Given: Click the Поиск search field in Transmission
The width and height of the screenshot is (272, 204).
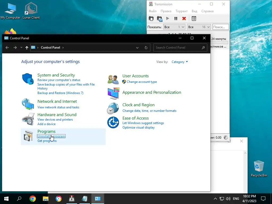Looking at the screenshot, I should 220,27.
